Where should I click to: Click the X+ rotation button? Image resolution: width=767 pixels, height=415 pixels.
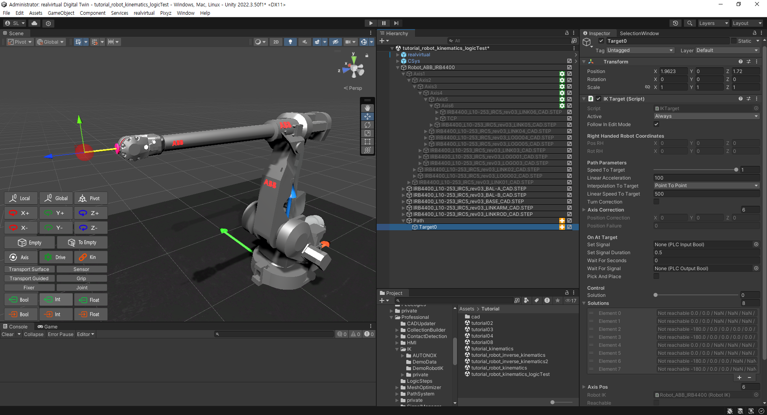pyautogui.click(x=21, y=213)
